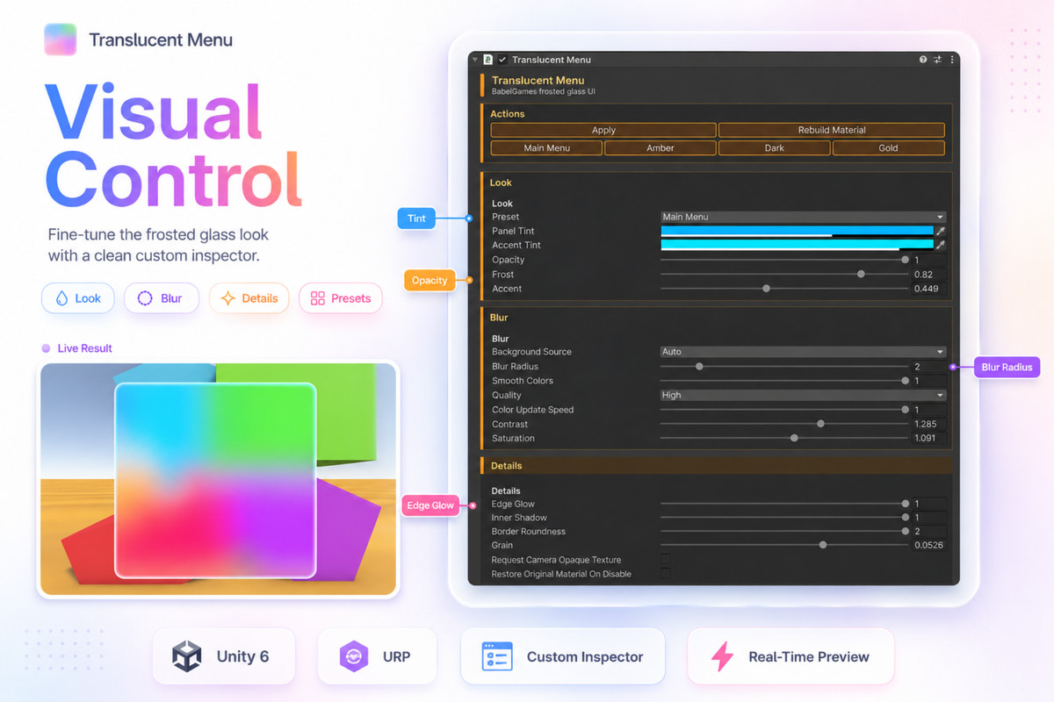Screen dimensions: 1054x702
Task: Open the component help reference icon
Action: point(923,60)
